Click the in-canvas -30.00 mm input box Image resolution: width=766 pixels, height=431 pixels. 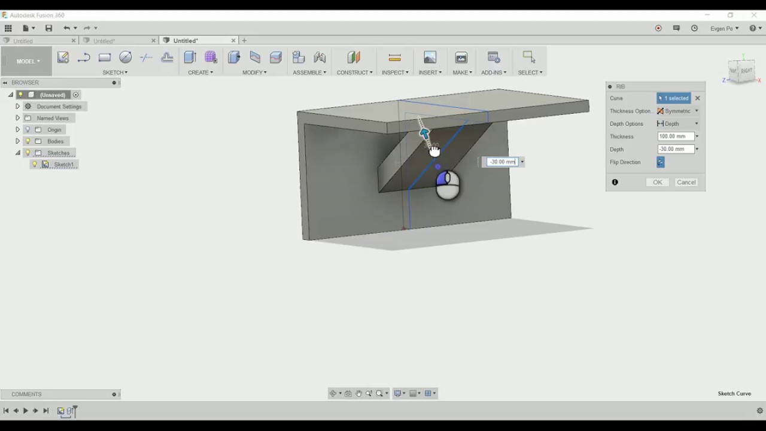point(501,162)
